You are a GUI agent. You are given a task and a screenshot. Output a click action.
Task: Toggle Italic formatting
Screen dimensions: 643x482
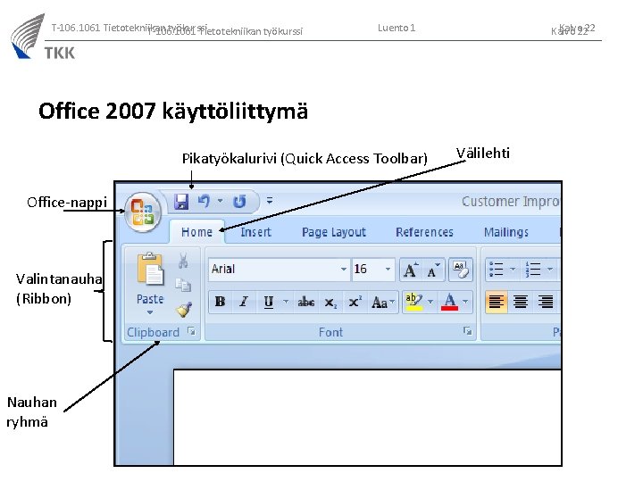pos(244,302)
